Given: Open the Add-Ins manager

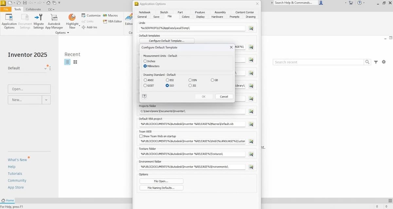Looking at the screenshot, I should click(89, 27).
